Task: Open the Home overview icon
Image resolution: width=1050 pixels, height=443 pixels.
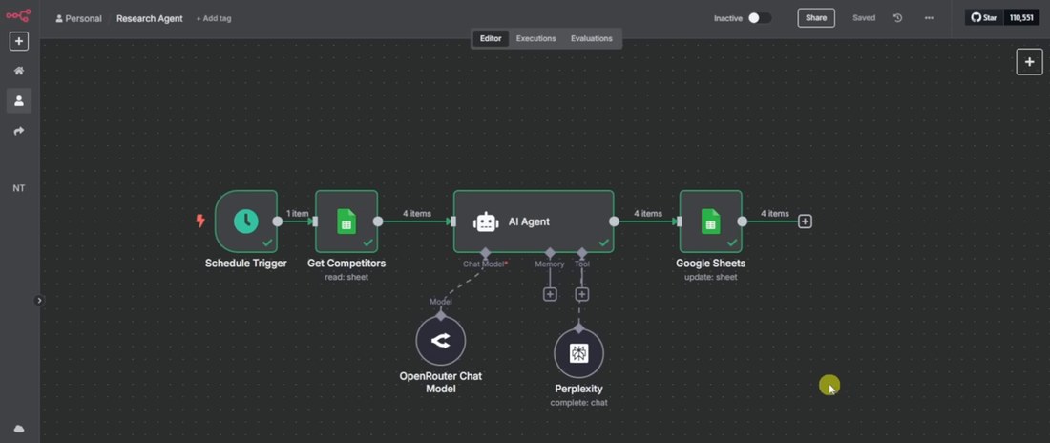Action: click(19, 71)
